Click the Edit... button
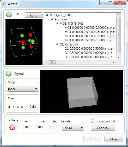The height and width of the screenshot is (147, 128). 34,15
